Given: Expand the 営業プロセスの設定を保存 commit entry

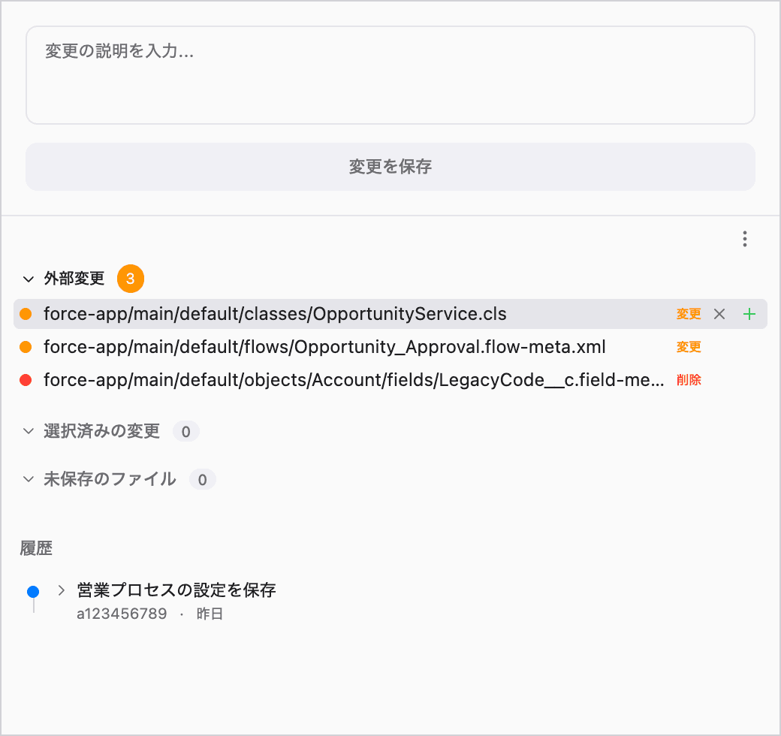Looking at the screenshot, I should tap(62, 590).
